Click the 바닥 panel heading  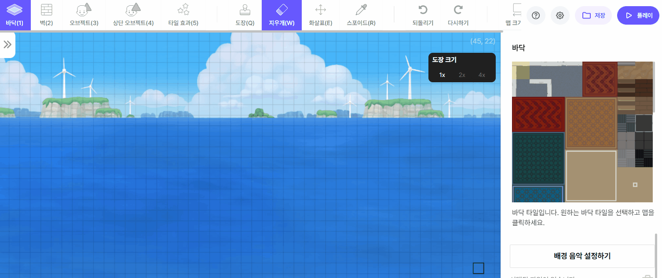[x=518, y=48]
